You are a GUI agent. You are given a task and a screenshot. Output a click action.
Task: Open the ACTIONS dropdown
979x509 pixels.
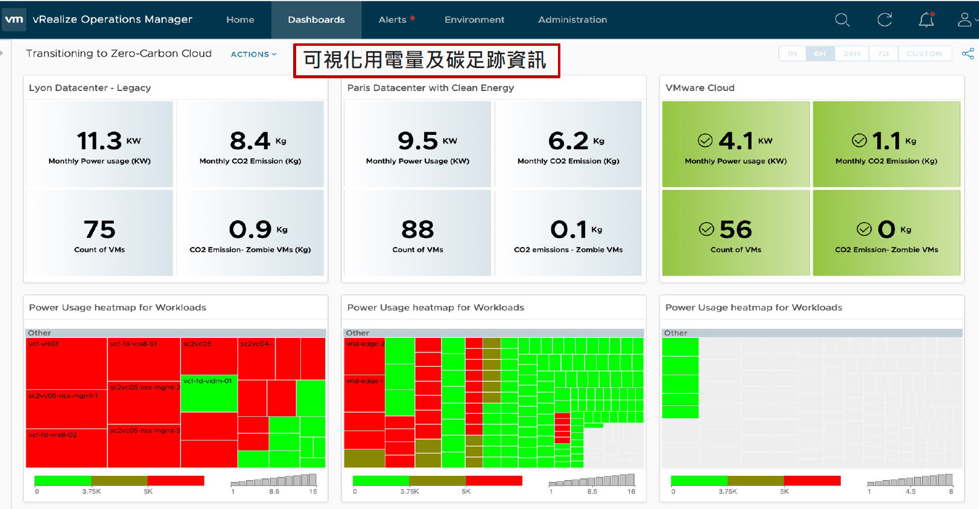(x=253, y=54)
